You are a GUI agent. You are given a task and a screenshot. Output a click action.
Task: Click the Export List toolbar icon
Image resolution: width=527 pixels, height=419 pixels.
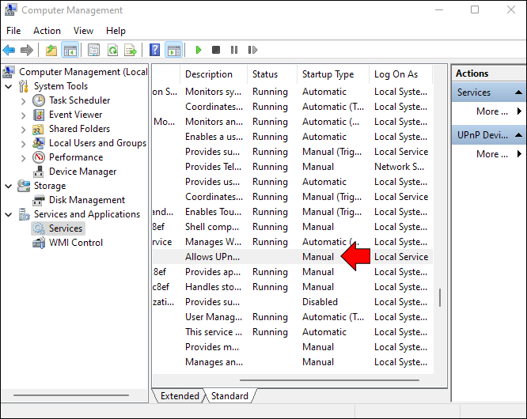point(131,51)
